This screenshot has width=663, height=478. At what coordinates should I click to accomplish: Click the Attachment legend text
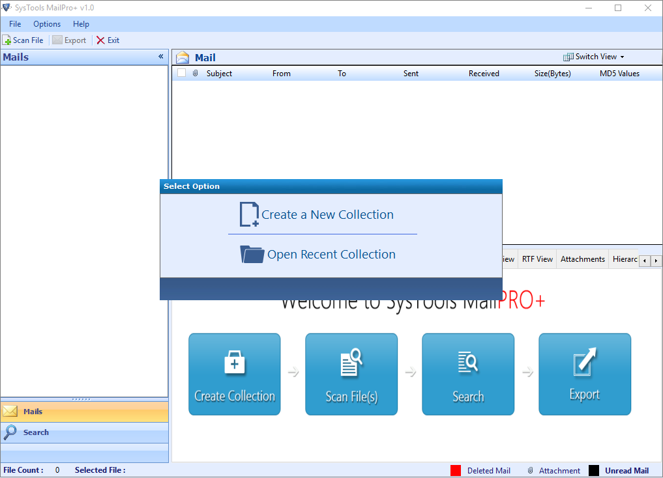[559, 470]
